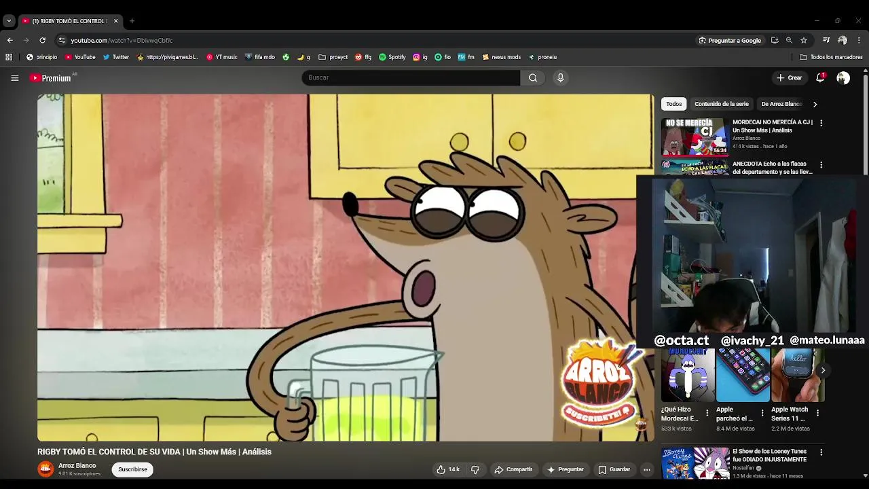Go back in browser history
This screenshot has width=869, height=489.
(x=10, y=40)
